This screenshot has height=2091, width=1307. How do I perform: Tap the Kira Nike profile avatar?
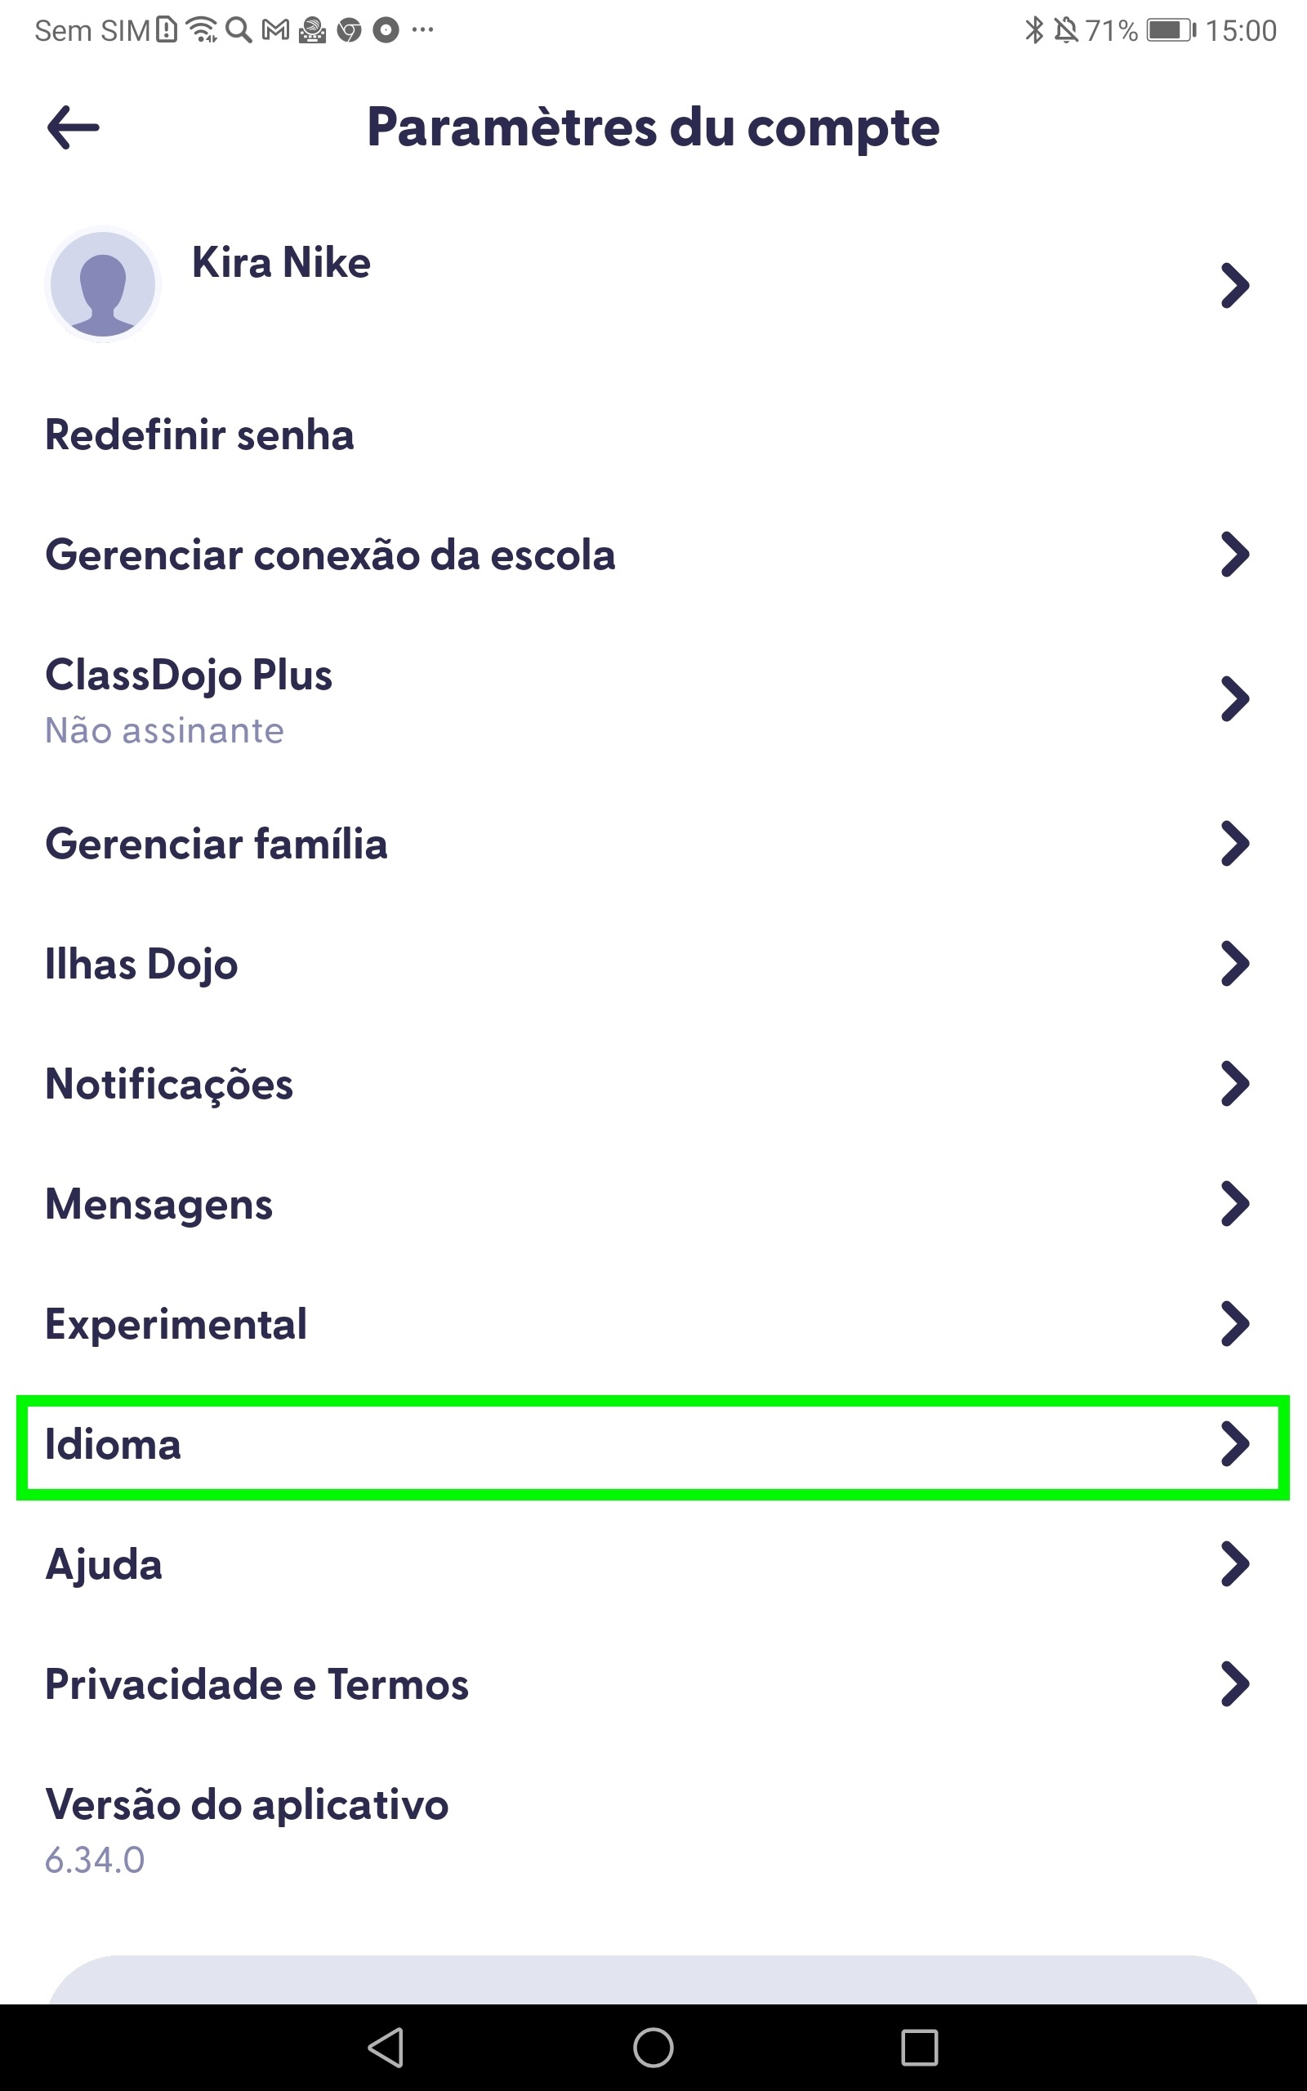(x=103, y=284)
